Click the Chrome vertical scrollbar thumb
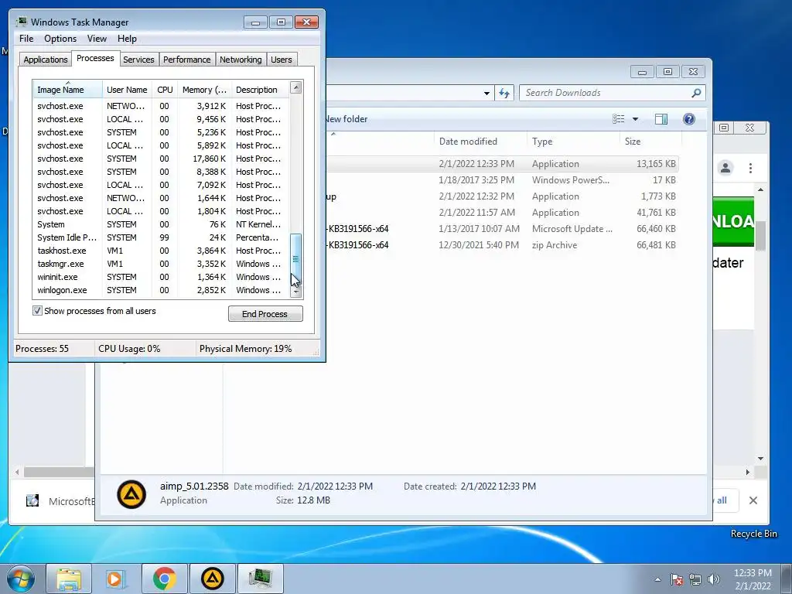This screenshot has height=594, width=792. (x=760, y=235)
